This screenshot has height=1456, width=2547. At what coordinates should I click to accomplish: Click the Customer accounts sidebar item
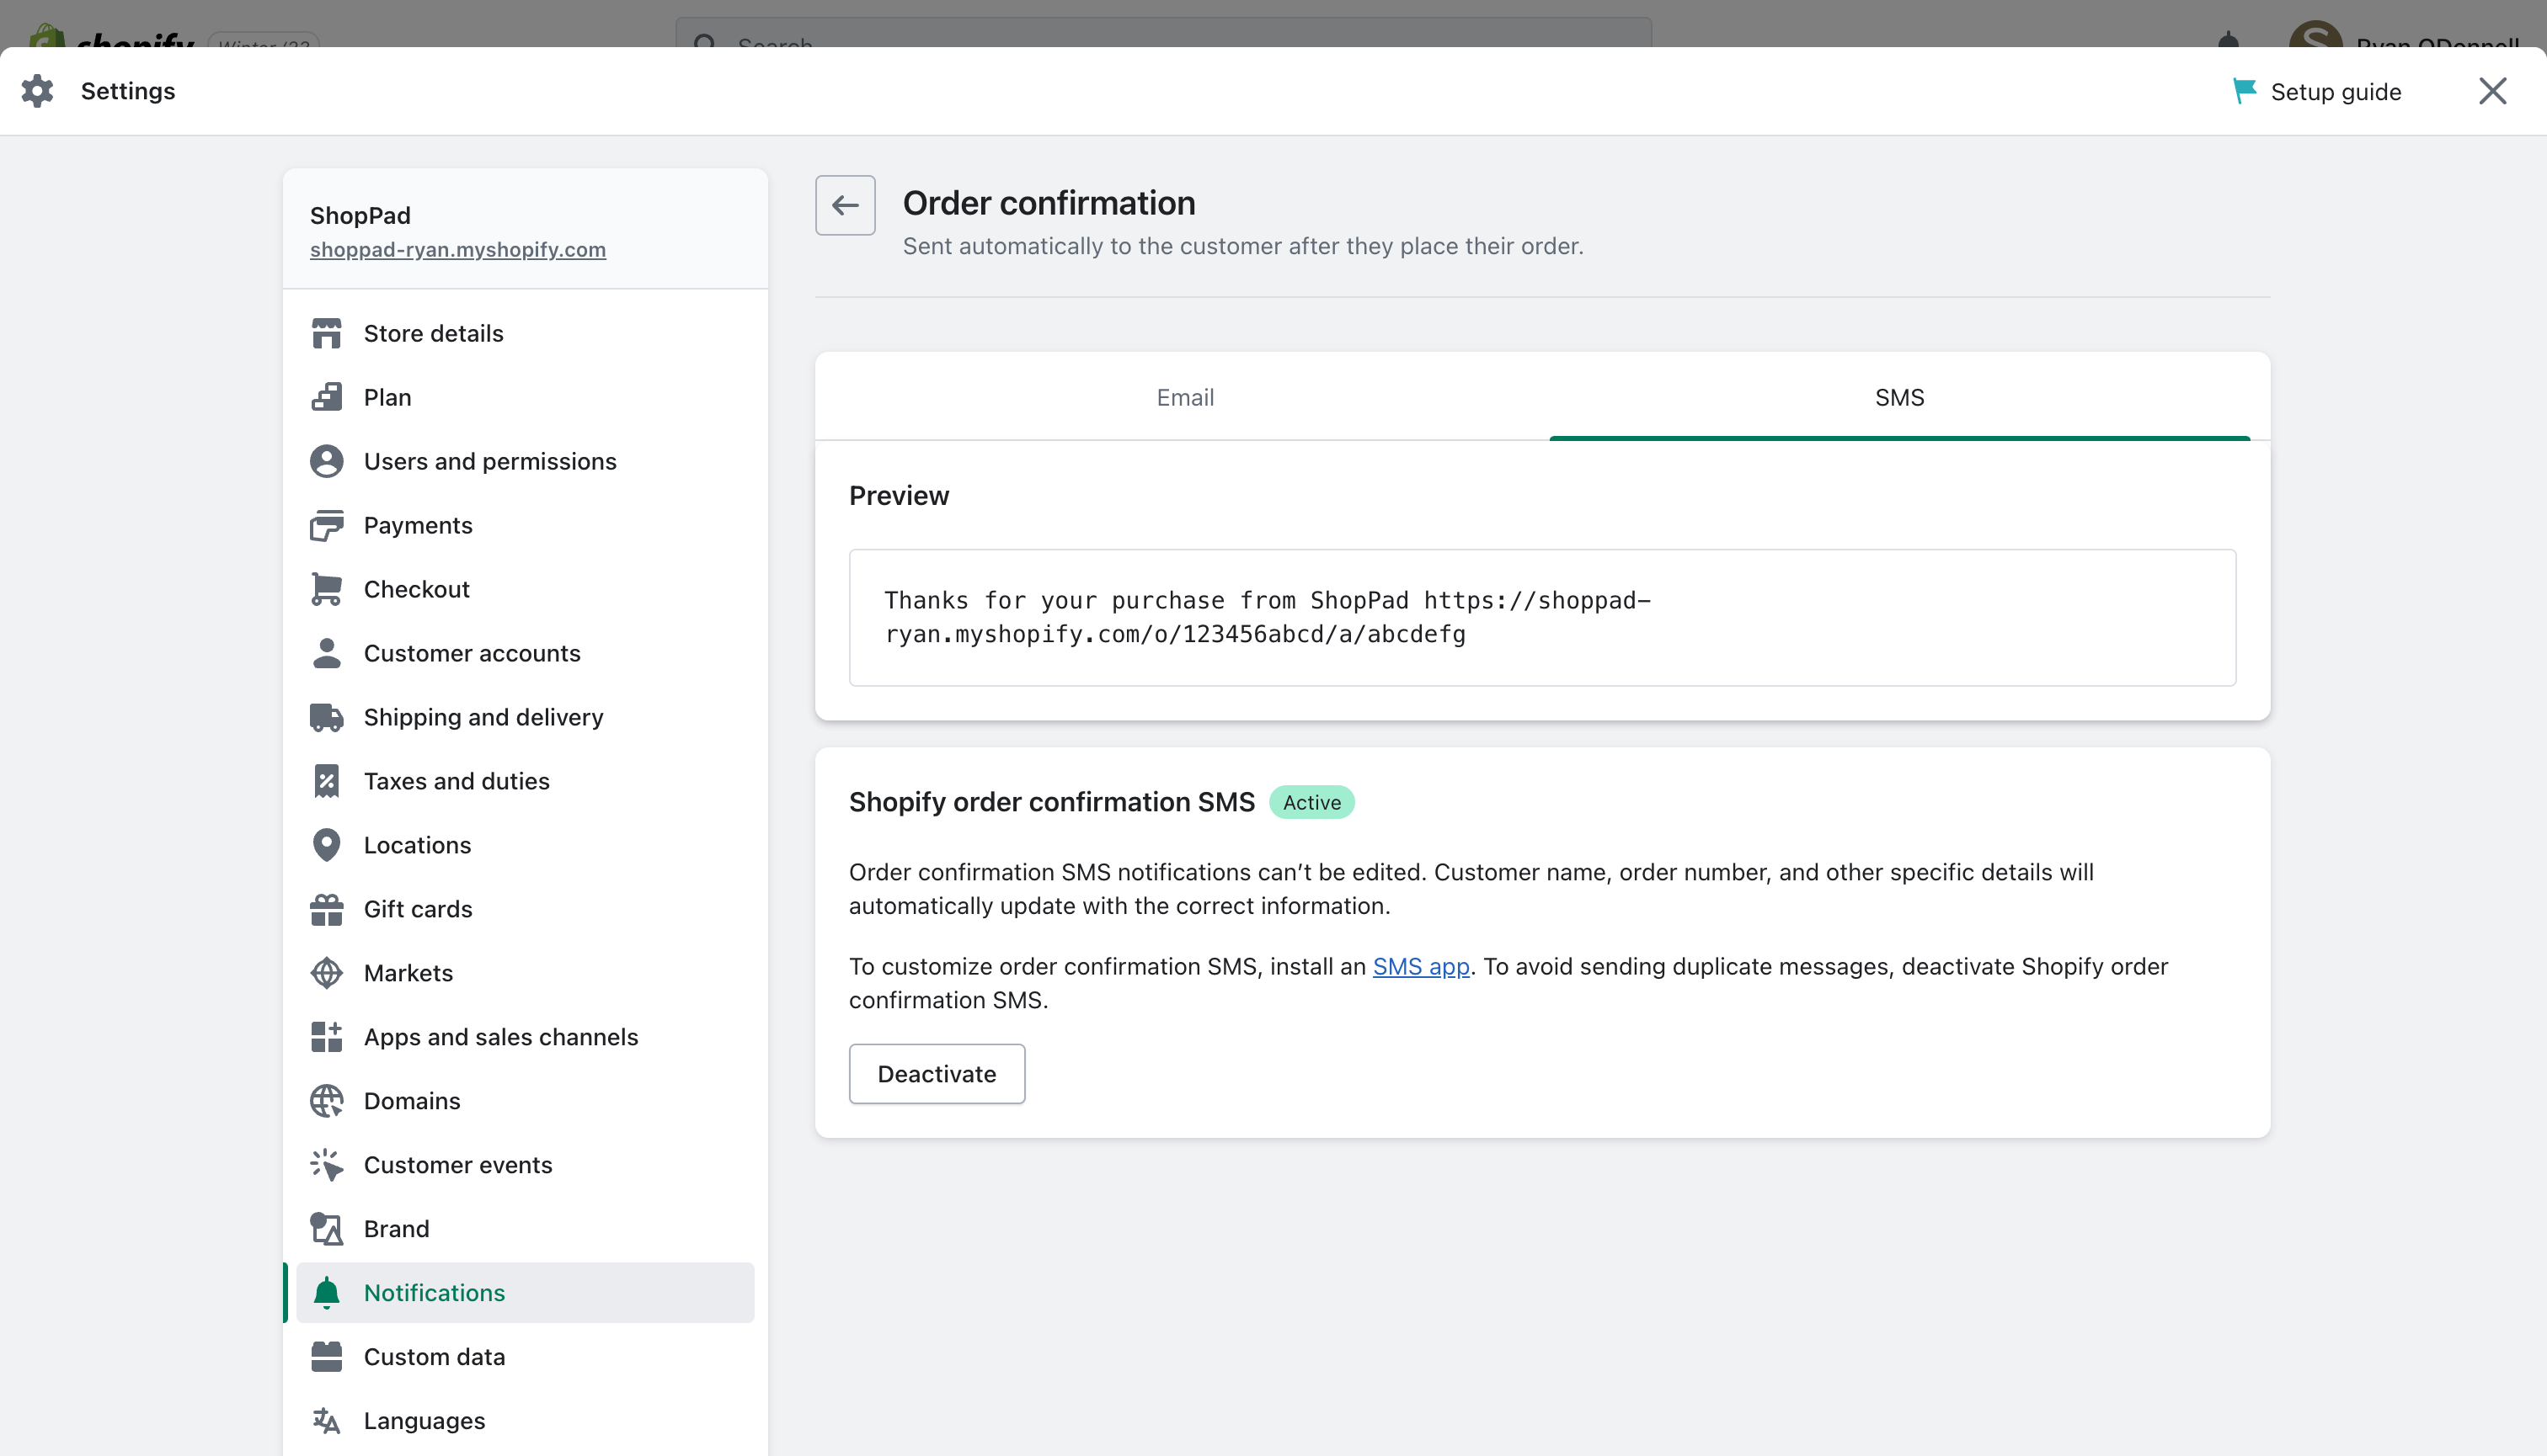click(473, 652)
